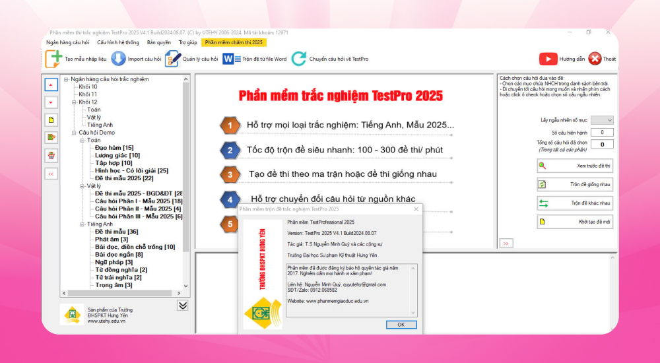Click the Tạo mẫu nhập liệu icon
Screen dimensions: 660x363
53,59
